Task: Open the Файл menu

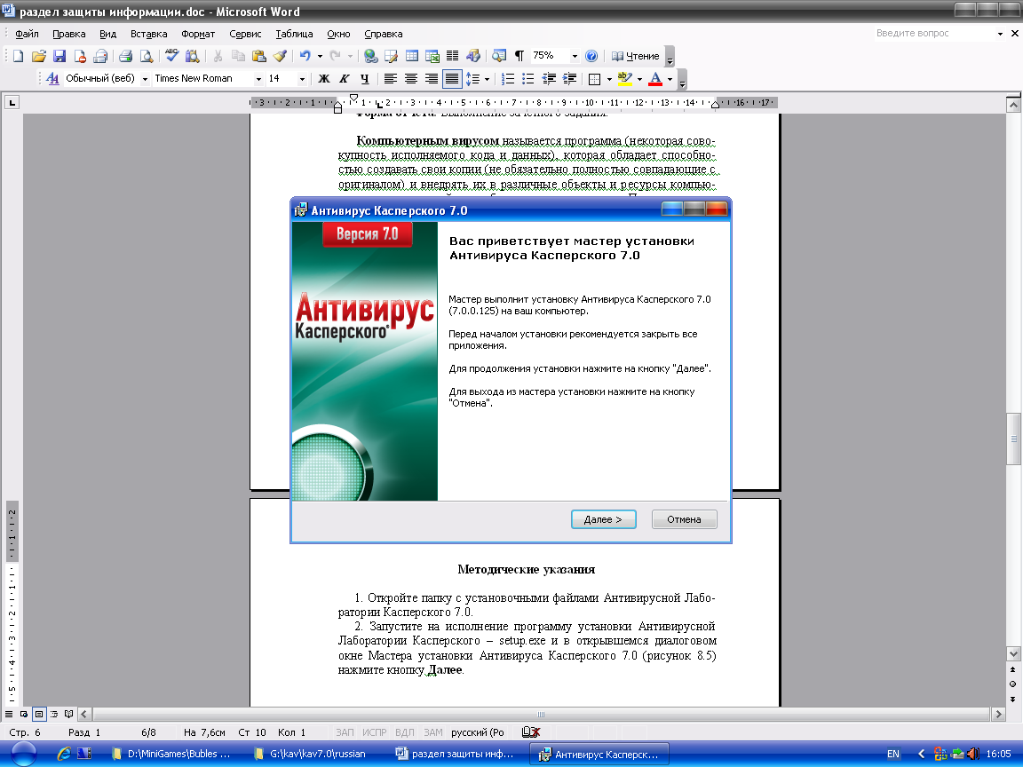Action: [x=27, y=34]
